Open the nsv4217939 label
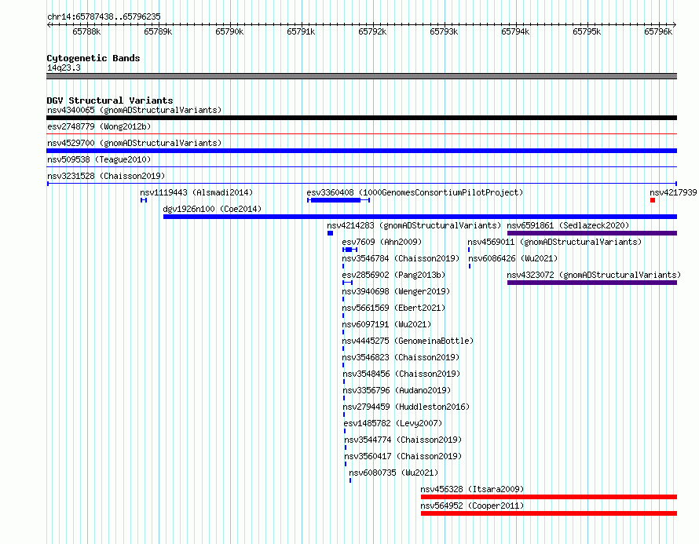The height and width of the screenshot is (544, 699). click(673, 192)
